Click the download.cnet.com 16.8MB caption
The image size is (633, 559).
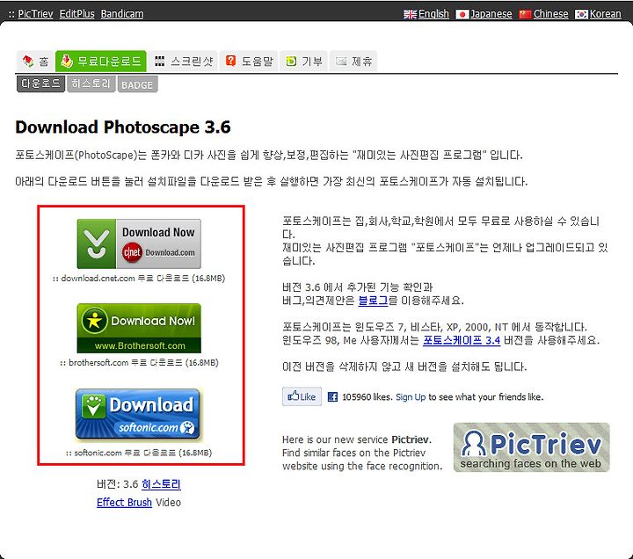pyautogui.click(x=139, y=278)
